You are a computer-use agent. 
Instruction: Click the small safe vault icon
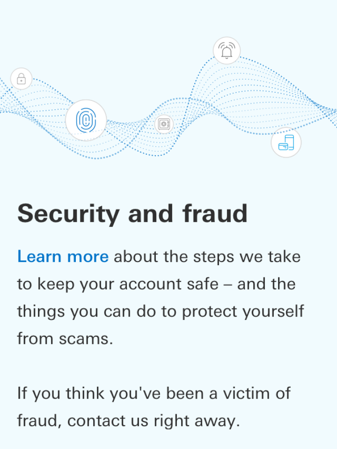(164, 124)
